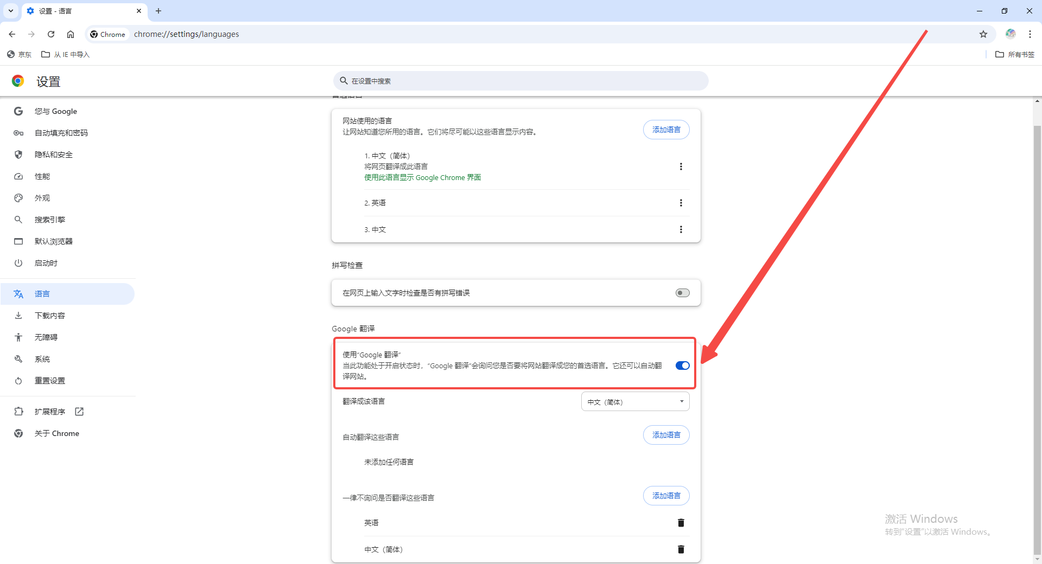Open the 从 IE 中导入 bookmarks folder
This screenshot has width=1042, height=564.
tap(66, 54)
